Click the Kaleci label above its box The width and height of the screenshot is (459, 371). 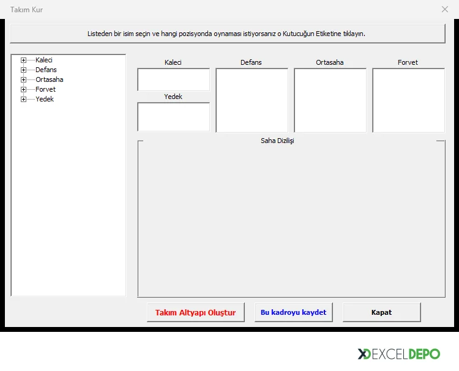173,62
